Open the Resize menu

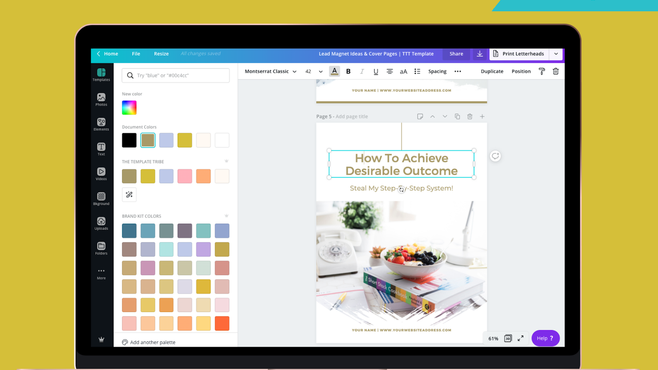[x=161, y=54]
